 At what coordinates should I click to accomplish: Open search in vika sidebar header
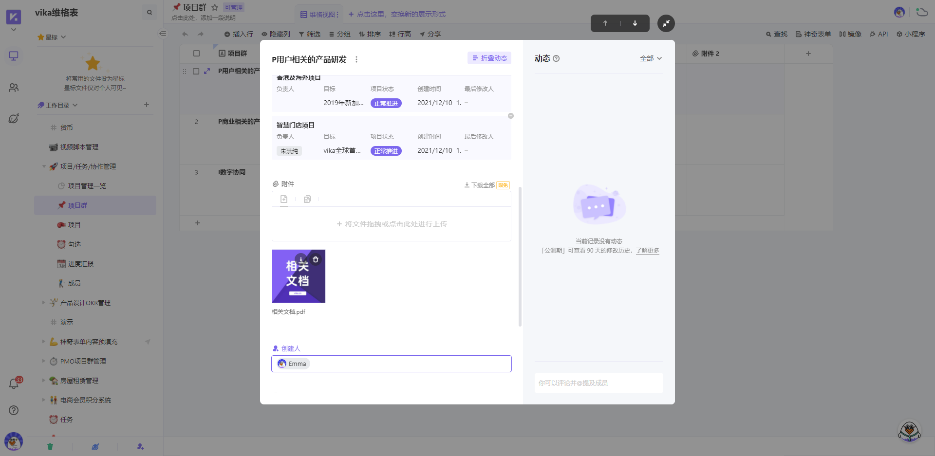click(x=150, y=13)
